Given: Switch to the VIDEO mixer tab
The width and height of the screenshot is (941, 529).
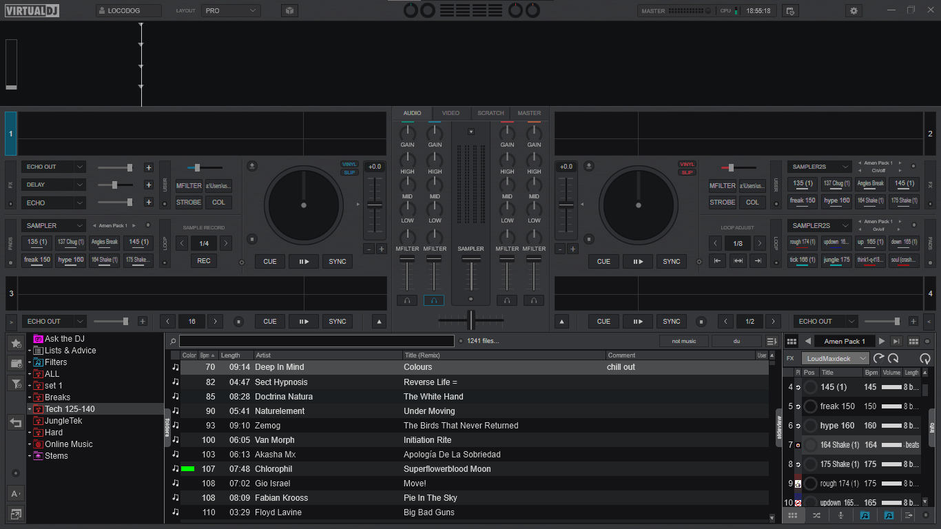Looking at the screenshot, I should pyautogui.click(x=451, y=113).
